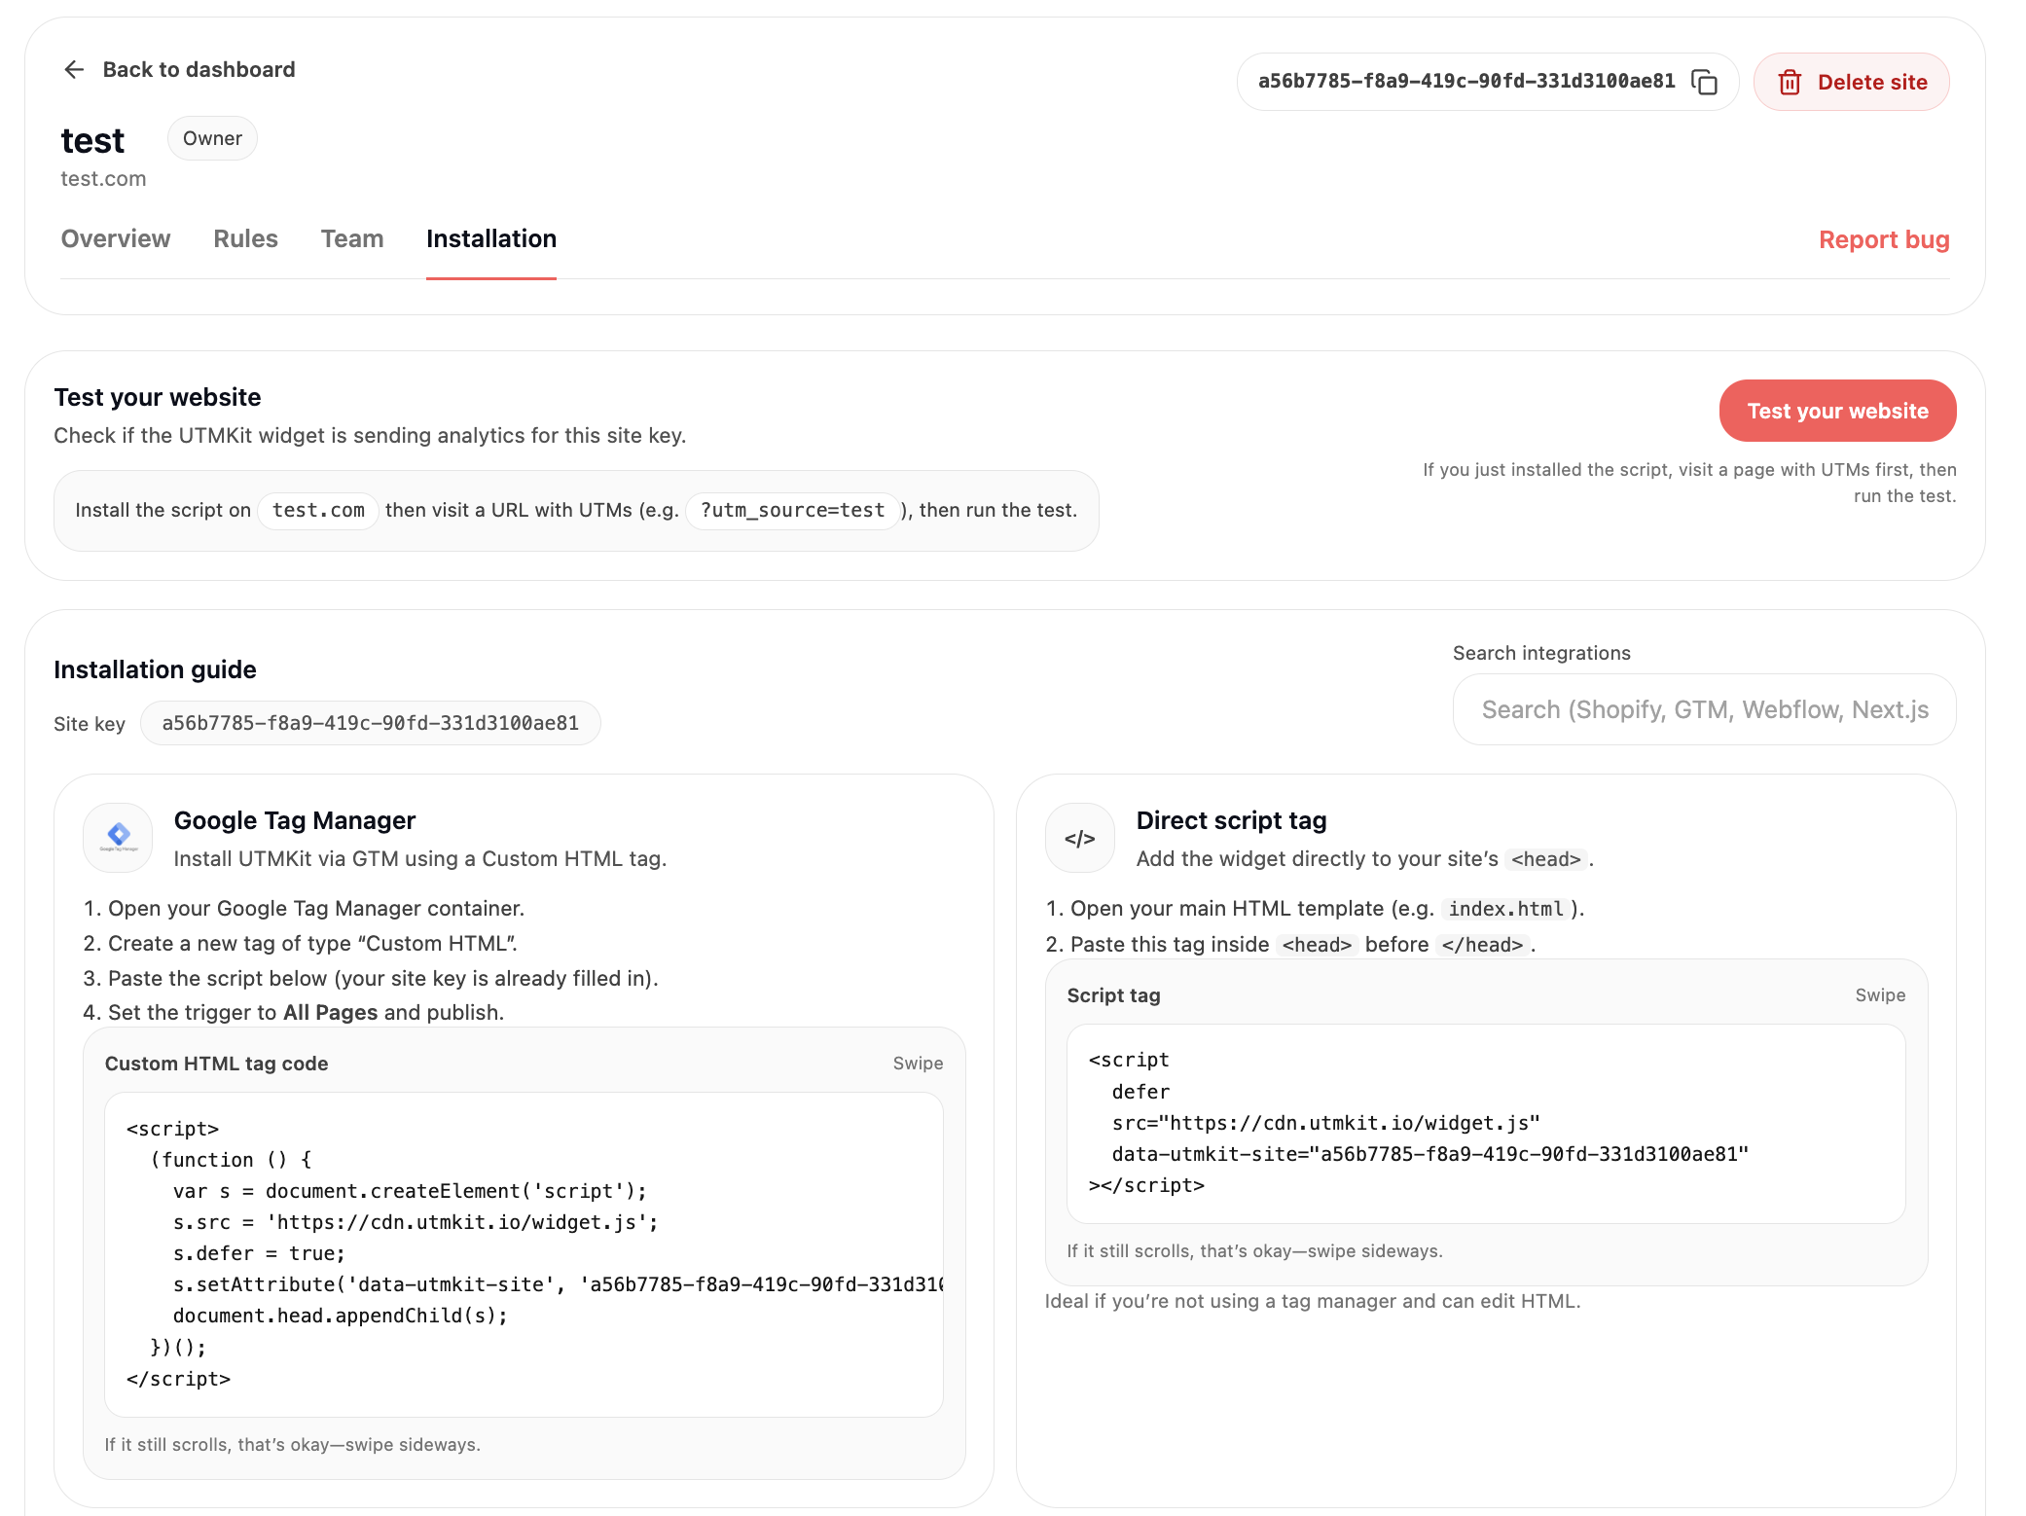Image resolution: width=2026 pixels, height=1516 pixels.
Task: Focus the Search integrations input field
Action: pos(1703,709)
